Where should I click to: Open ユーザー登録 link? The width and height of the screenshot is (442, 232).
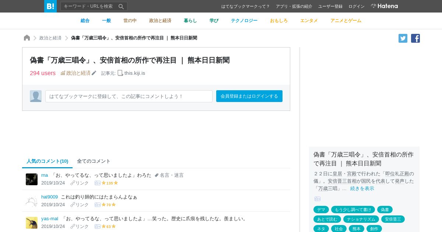(330, 6)
